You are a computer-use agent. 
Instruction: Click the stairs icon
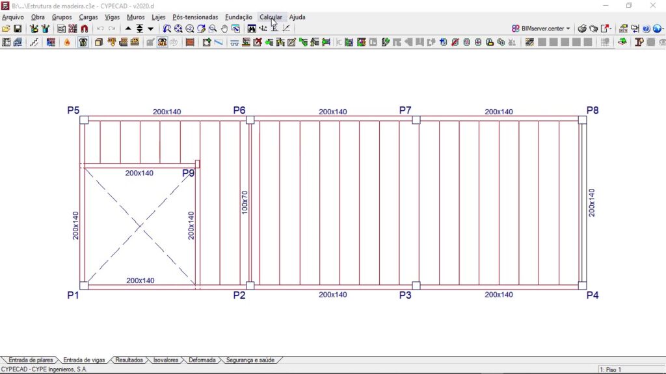[34, 42]
